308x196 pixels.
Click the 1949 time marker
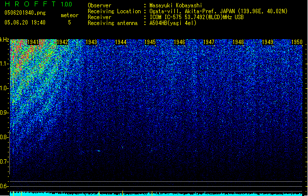(x=267, y=42)
